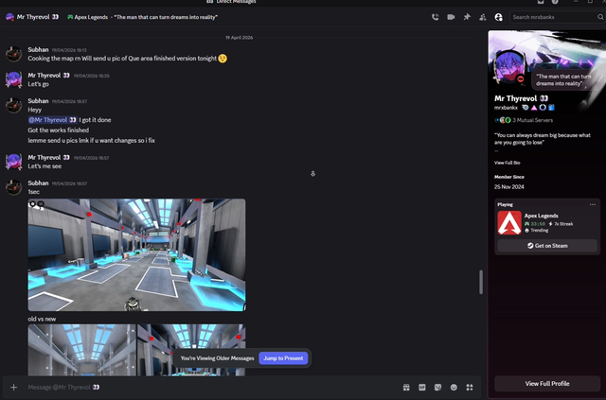Click the blue square badge in profile
This screenshot has width=606, height=400.
[551, 108]
